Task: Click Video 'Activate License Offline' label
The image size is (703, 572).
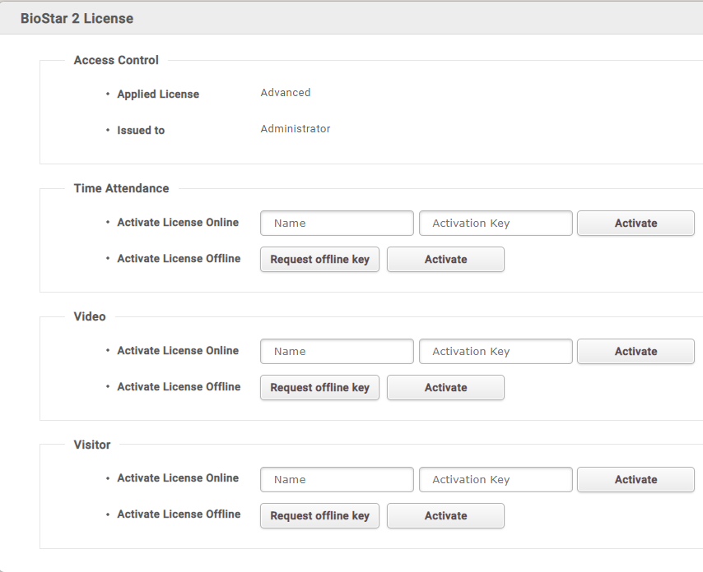Action: tap(179, 387)
